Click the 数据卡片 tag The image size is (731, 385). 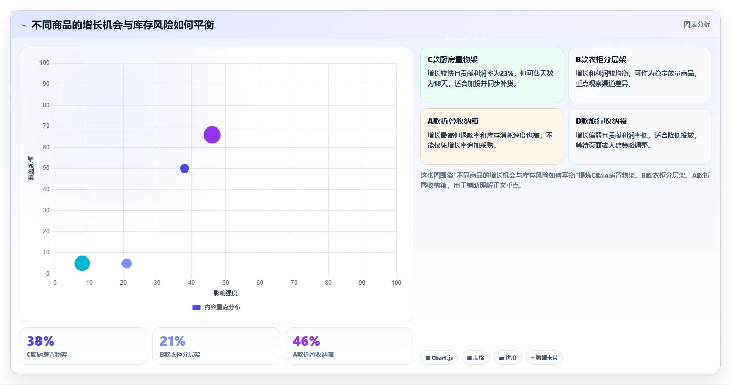point(544,358)
